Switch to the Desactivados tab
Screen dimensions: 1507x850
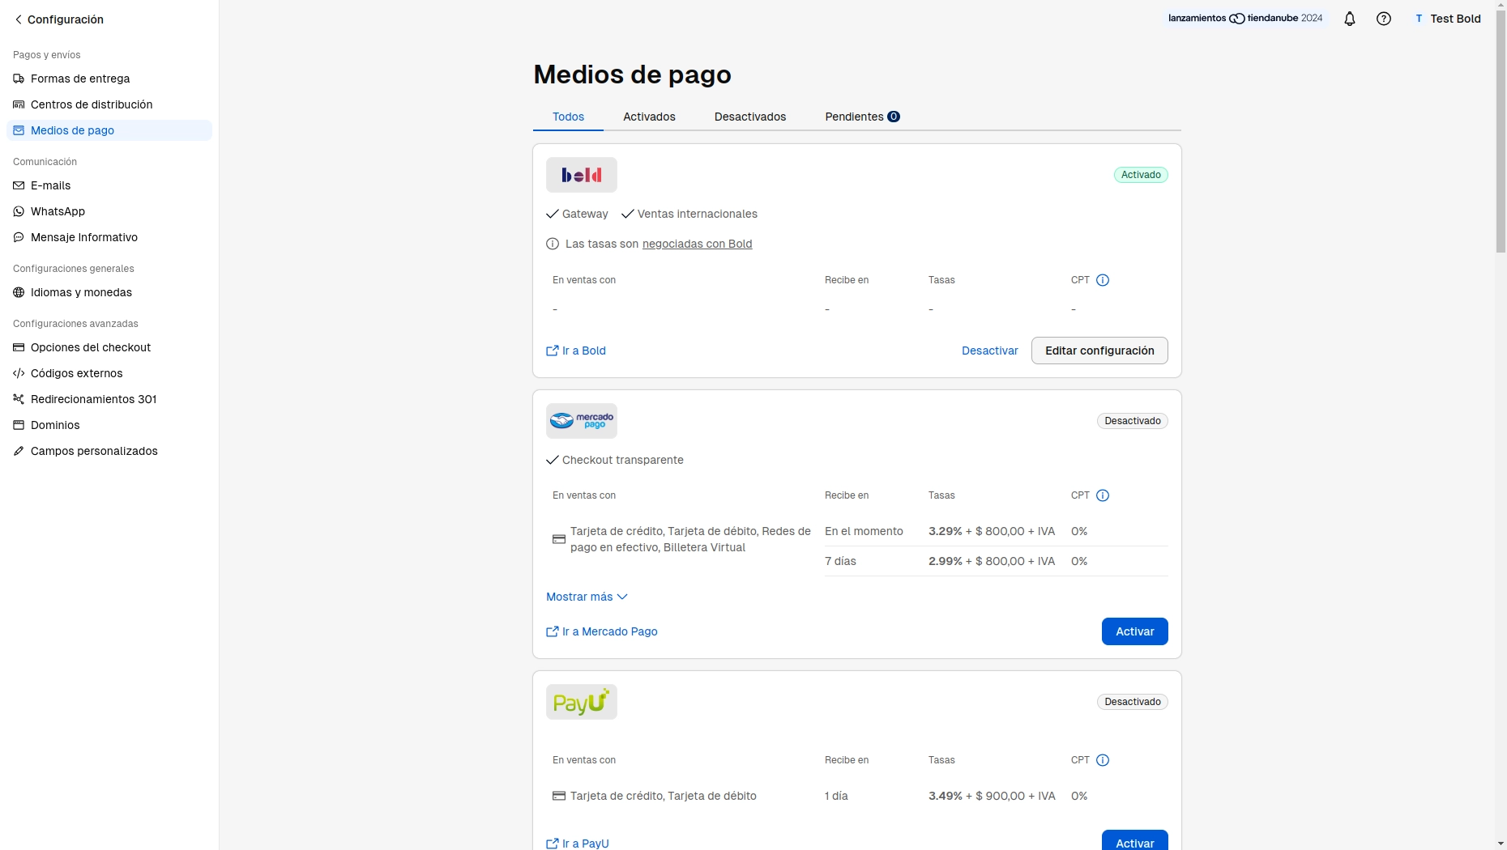[749, 117]
